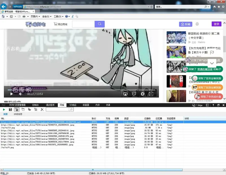
Task: Play the video with the play button
Action: point(12,94)
